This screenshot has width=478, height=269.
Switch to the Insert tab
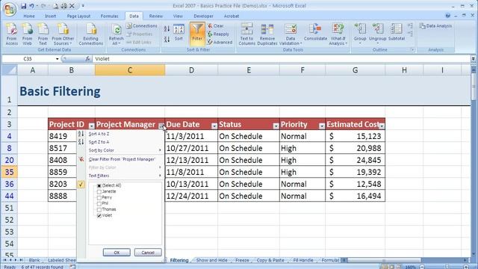(x=50, y=16)
